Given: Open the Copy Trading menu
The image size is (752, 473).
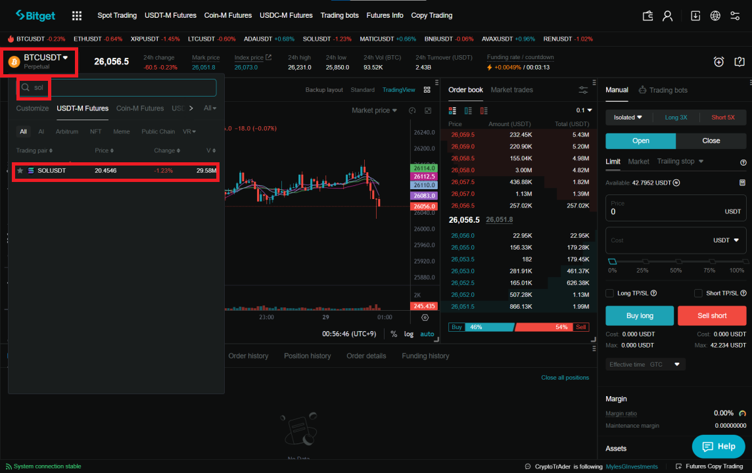Looking at the screenshot, I should click(x=432, y=15).
